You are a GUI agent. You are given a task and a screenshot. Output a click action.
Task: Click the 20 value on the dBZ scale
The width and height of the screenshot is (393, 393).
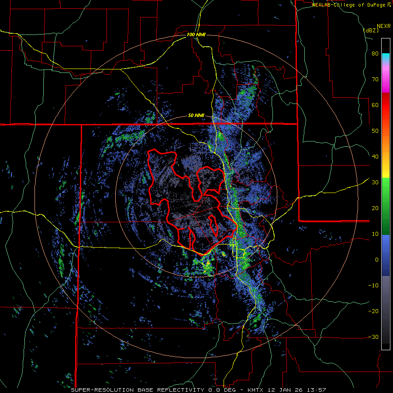click(375, 208)
